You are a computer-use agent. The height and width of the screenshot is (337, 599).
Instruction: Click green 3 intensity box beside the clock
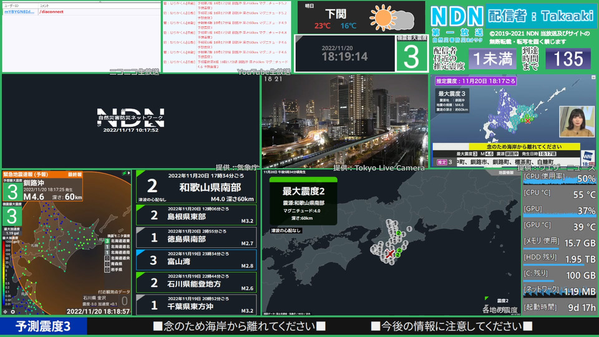(x=411, y=57)
